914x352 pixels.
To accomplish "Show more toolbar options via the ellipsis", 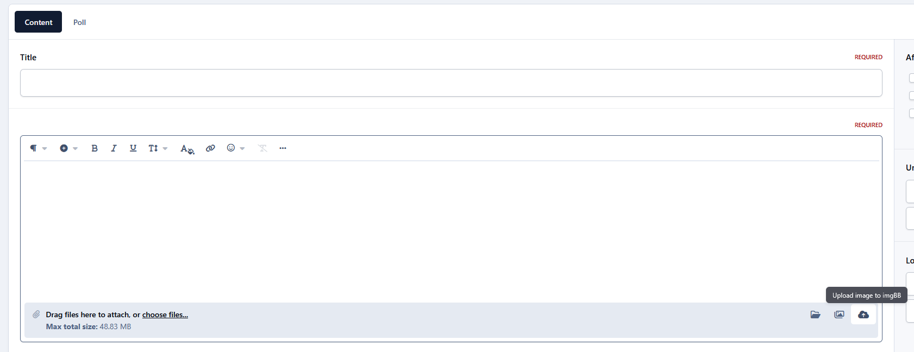I will (x=283, y=148).
